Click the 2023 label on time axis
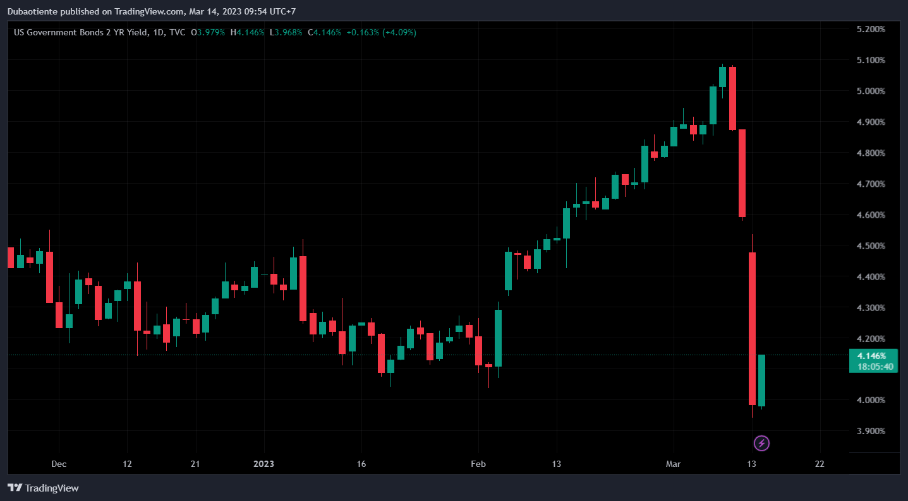The height and width of the screenshot is (501, 908). point(263,464)
